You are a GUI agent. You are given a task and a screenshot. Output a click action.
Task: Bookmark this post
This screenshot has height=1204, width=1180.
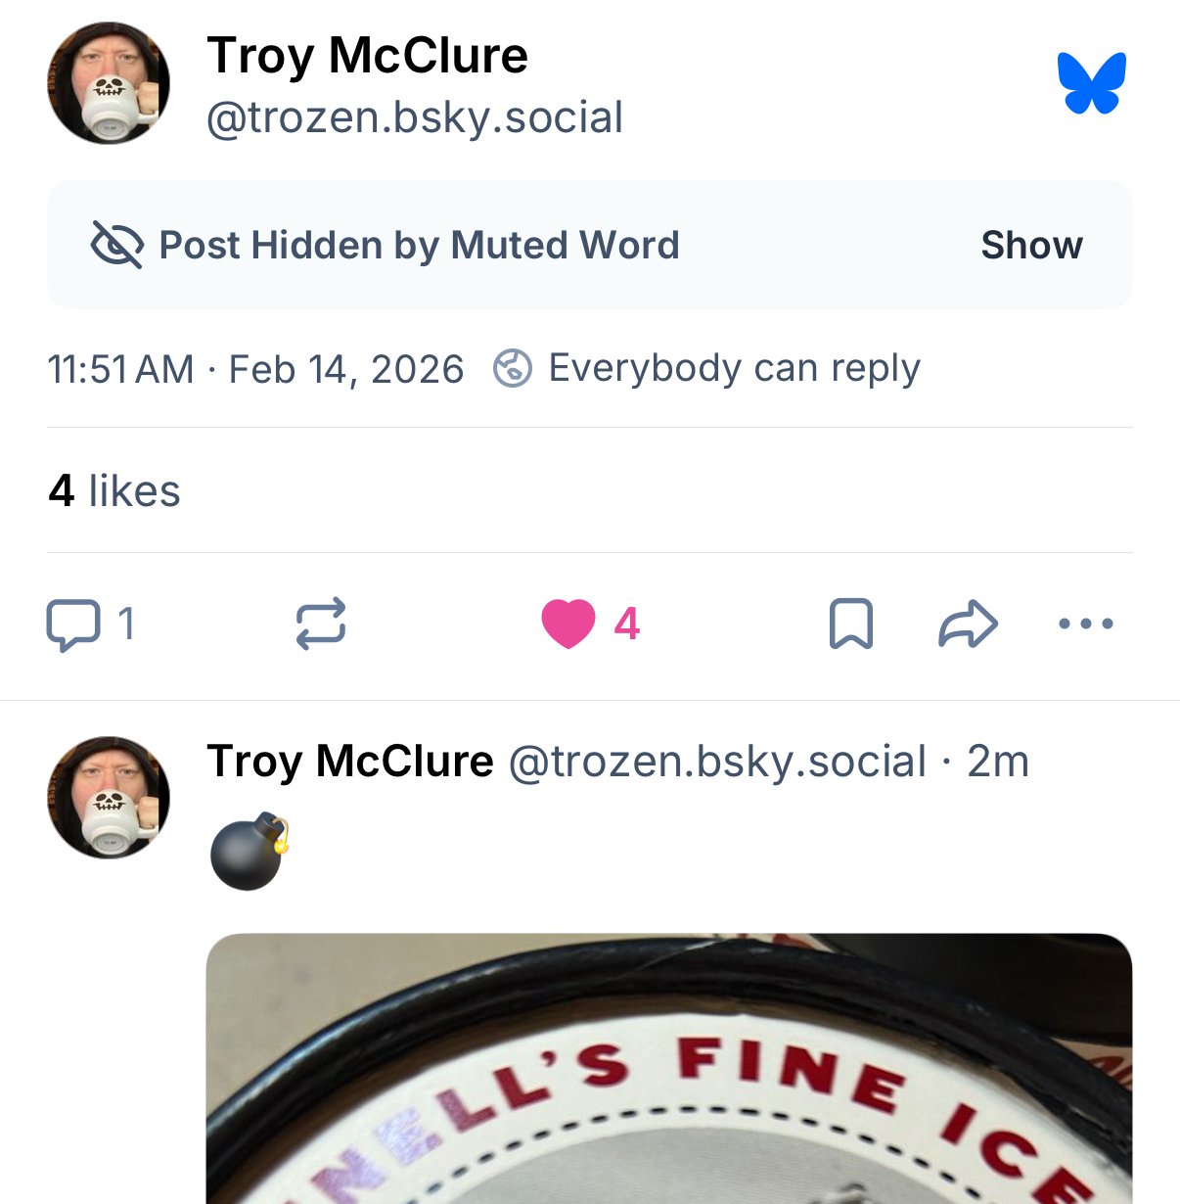(x=850, y=625)
